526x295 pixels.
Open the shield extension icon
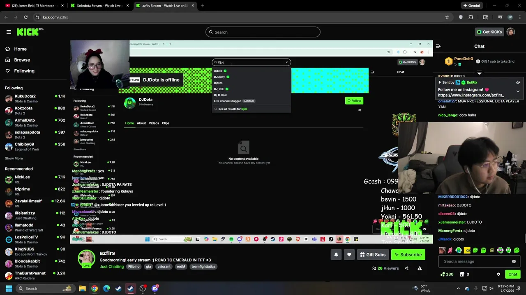pyautogui.click(x=461, y=17)
